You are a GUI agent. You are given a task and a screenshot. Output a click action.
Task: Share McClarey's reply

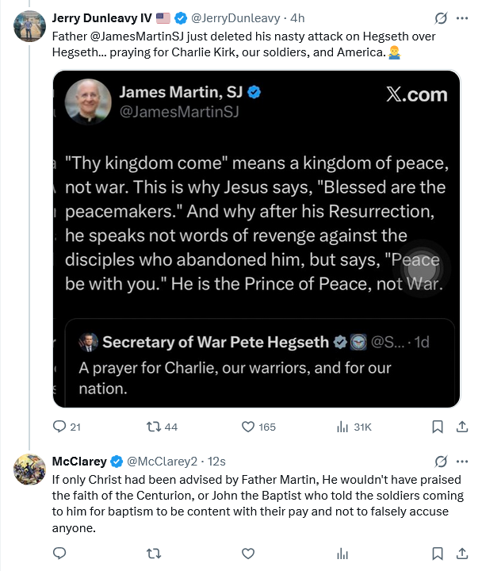(x=462, y=554)
